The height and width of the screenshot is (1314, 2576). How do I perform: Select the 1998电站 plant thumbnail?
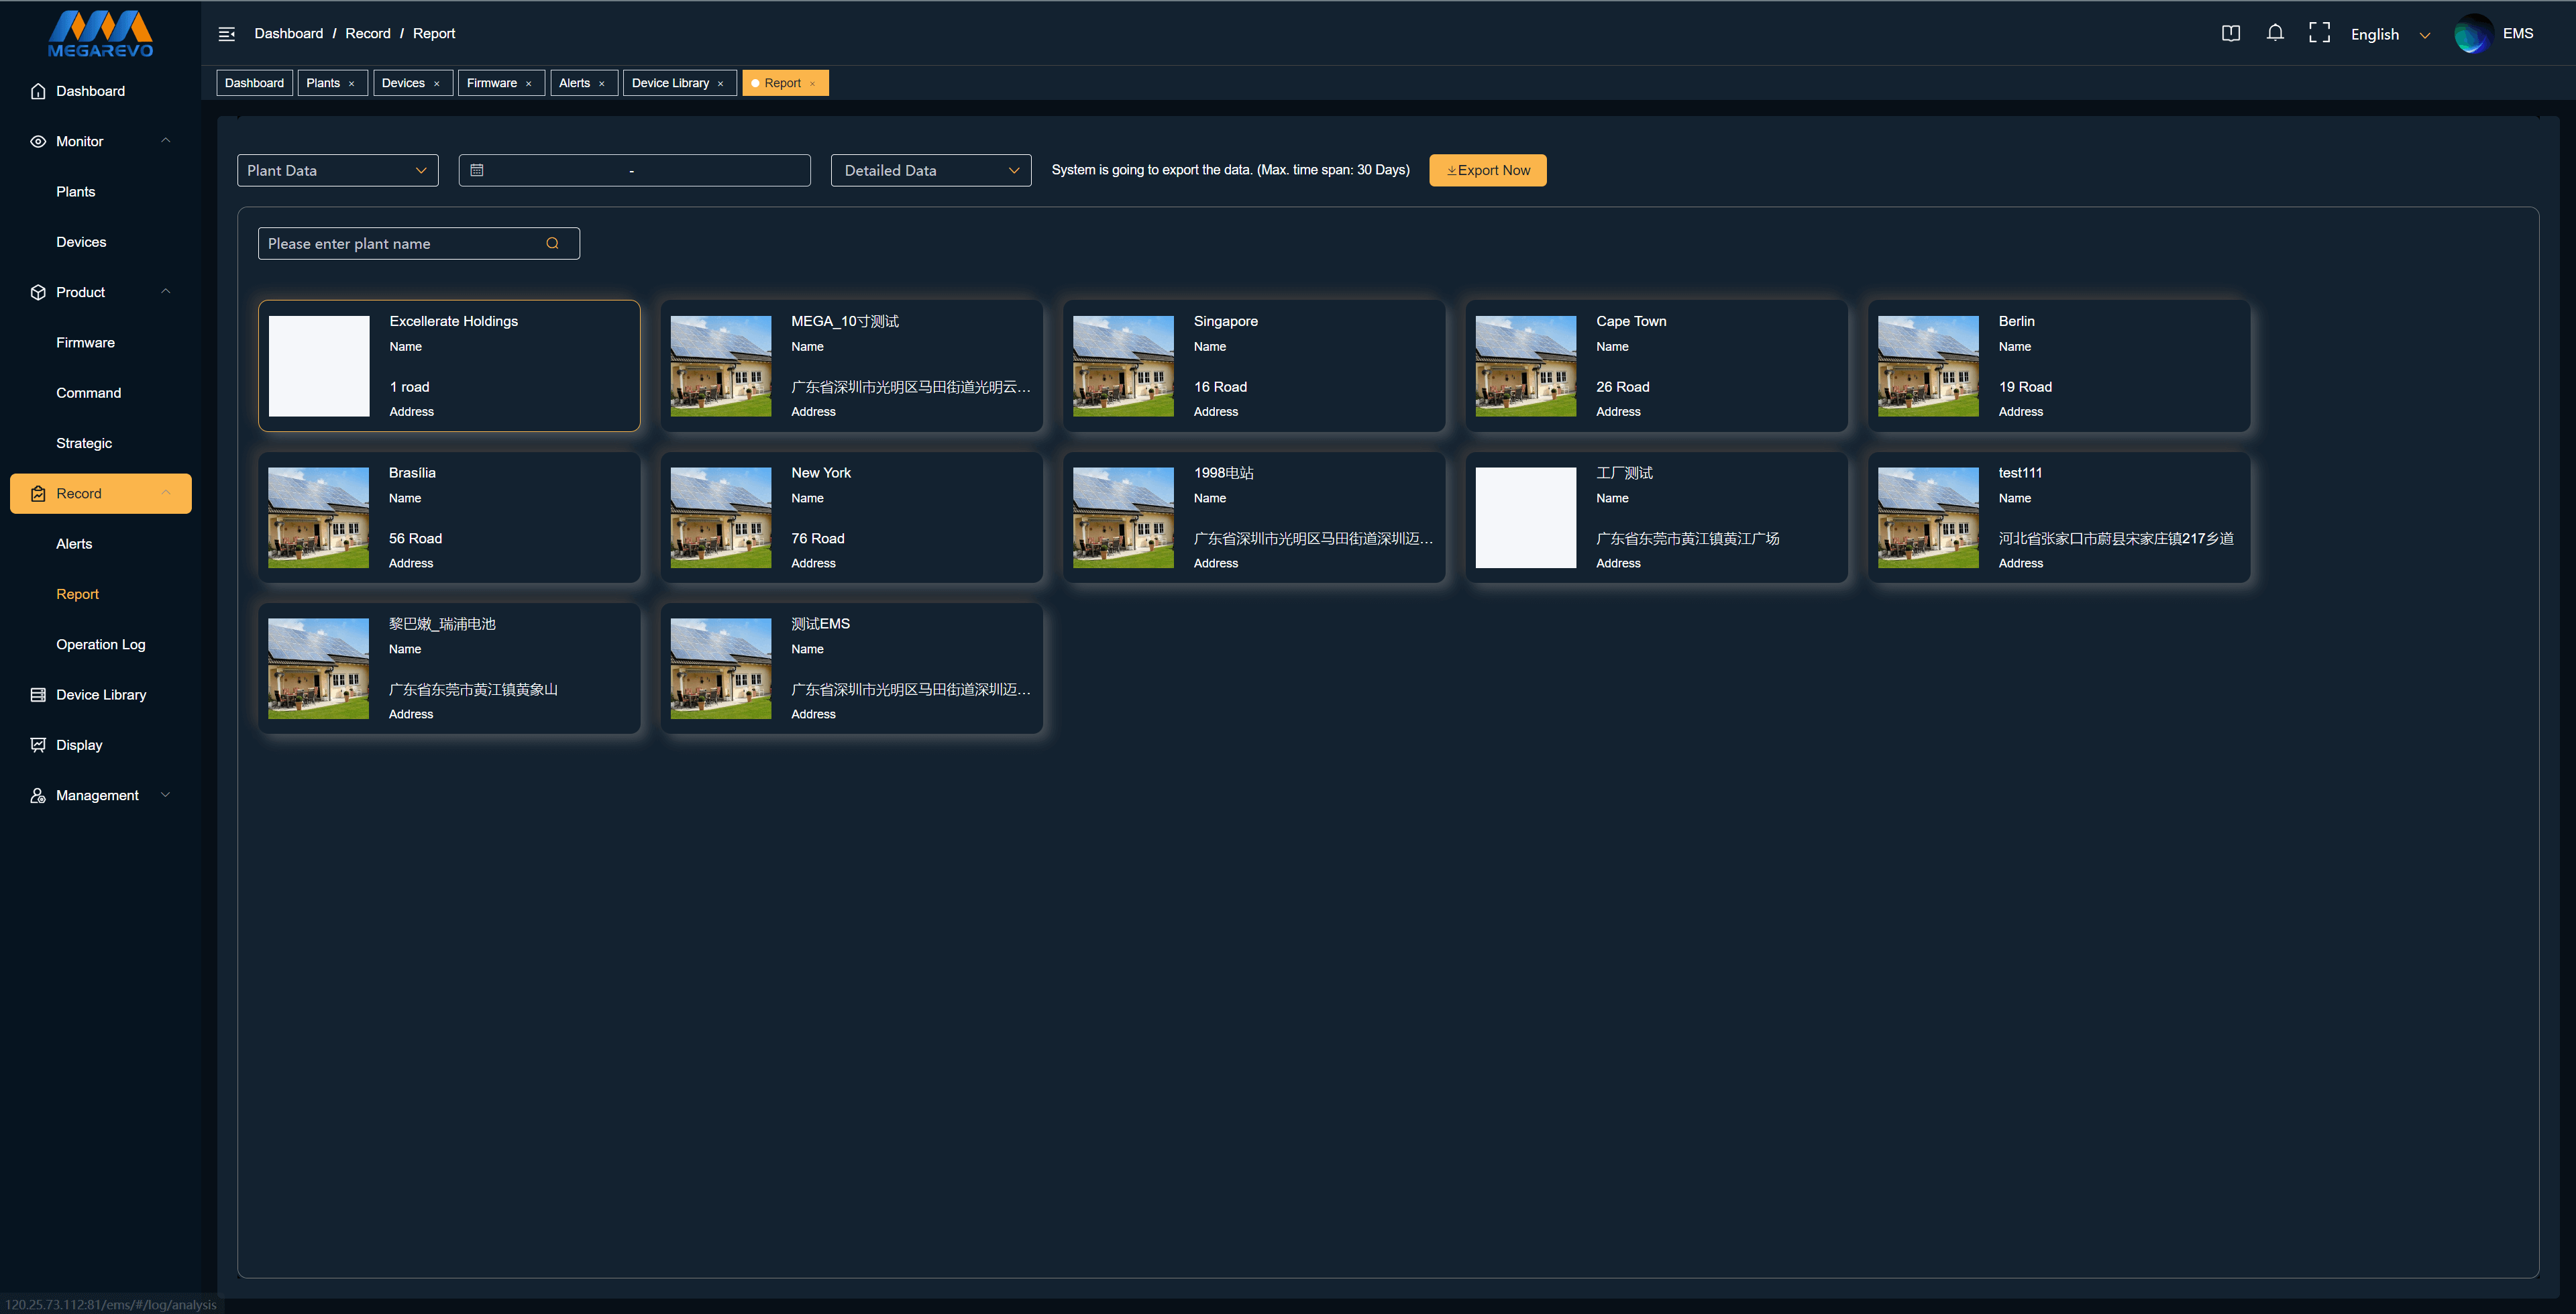point(1123,518)
